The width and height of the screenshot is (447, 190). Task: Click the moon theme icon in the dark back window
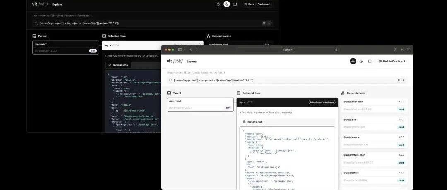pos(227,4)
